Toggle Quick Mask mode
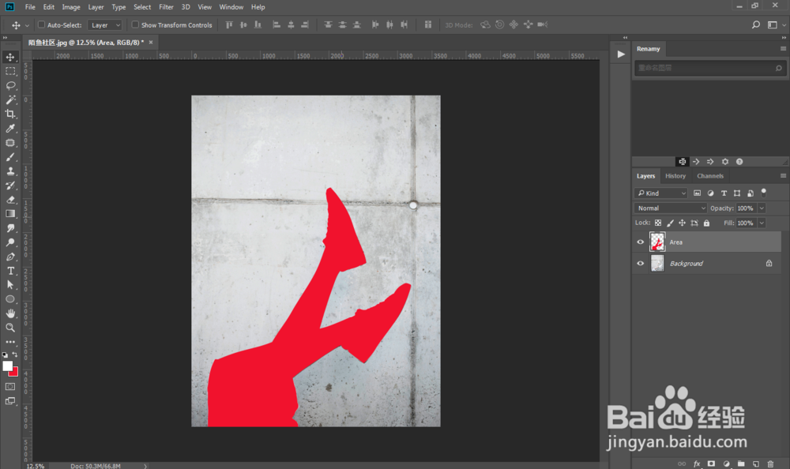This screenshot has width=790, height=469. pos(10,386)
